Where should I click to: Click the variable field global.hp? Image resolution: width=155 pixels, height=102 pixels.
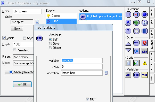tap(82, 60)
